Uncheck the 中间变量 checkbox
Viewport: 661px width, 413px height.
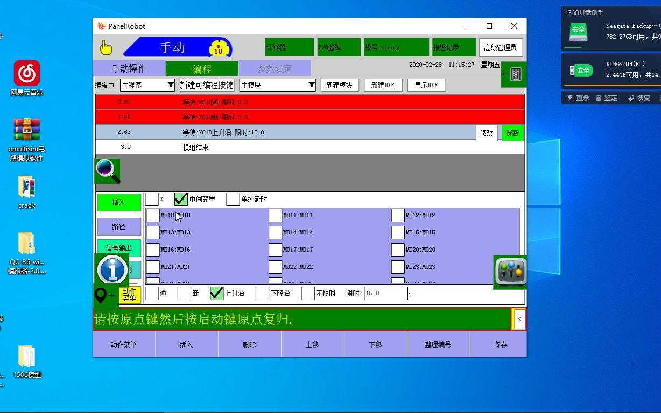pos(181,199)
